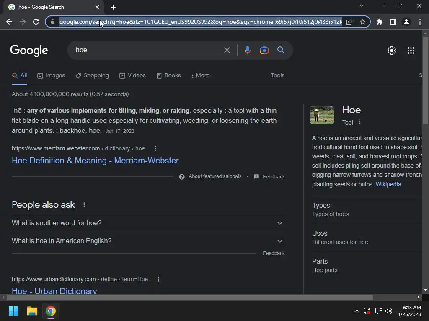Open Hoe knowledge panel more options

(x=360, y=122)
